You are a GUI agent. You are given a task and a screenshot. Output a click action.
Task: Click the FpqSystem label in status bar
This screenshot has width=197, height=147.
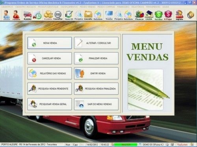pos(182,145)
